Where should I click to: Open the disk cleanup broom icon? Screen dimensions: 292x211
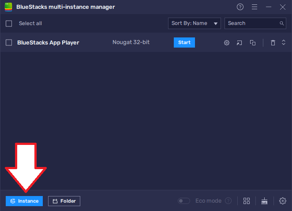tap(264, 201)
